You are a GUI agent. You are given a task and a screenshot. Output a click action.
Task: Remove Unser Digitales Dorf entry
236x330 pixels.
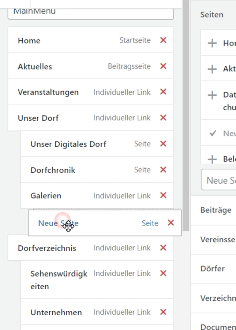[163, 144]
